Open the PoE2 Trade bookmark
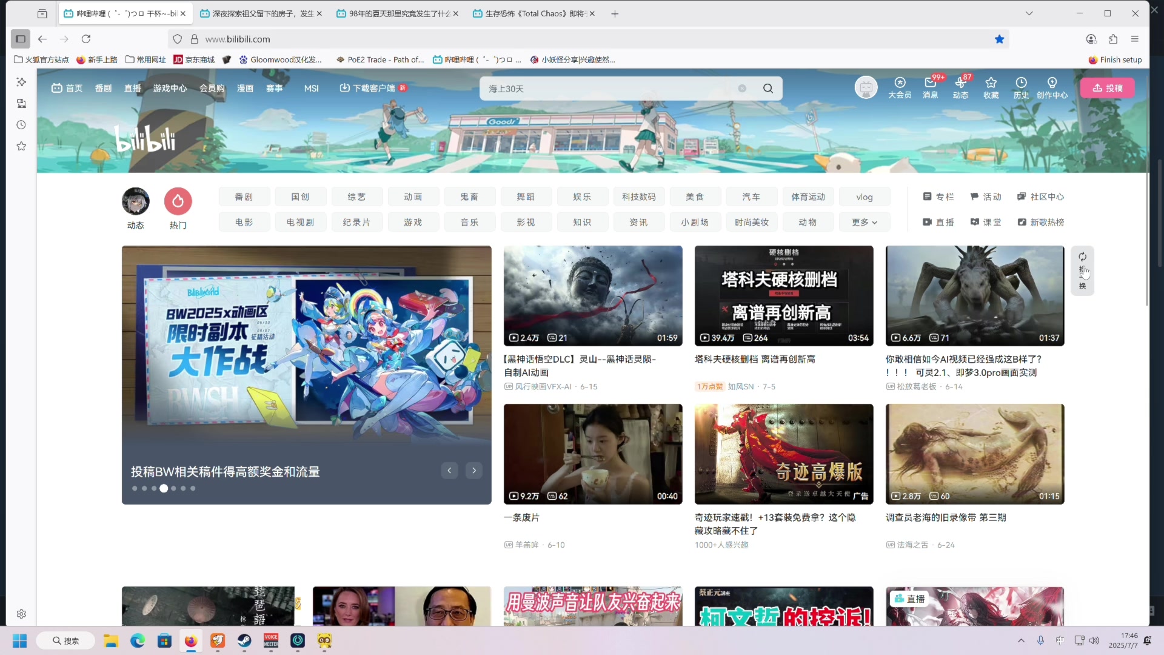 click(x=380, y=59)
